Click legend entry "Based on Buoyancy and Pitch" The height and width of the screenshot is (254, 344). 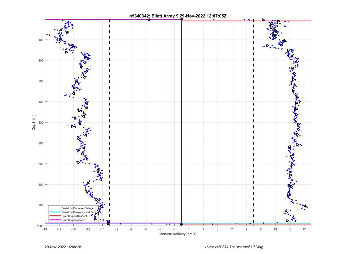(79, 212)
